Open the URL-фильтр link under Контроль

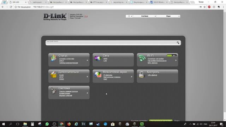click(x=152, y=75)
